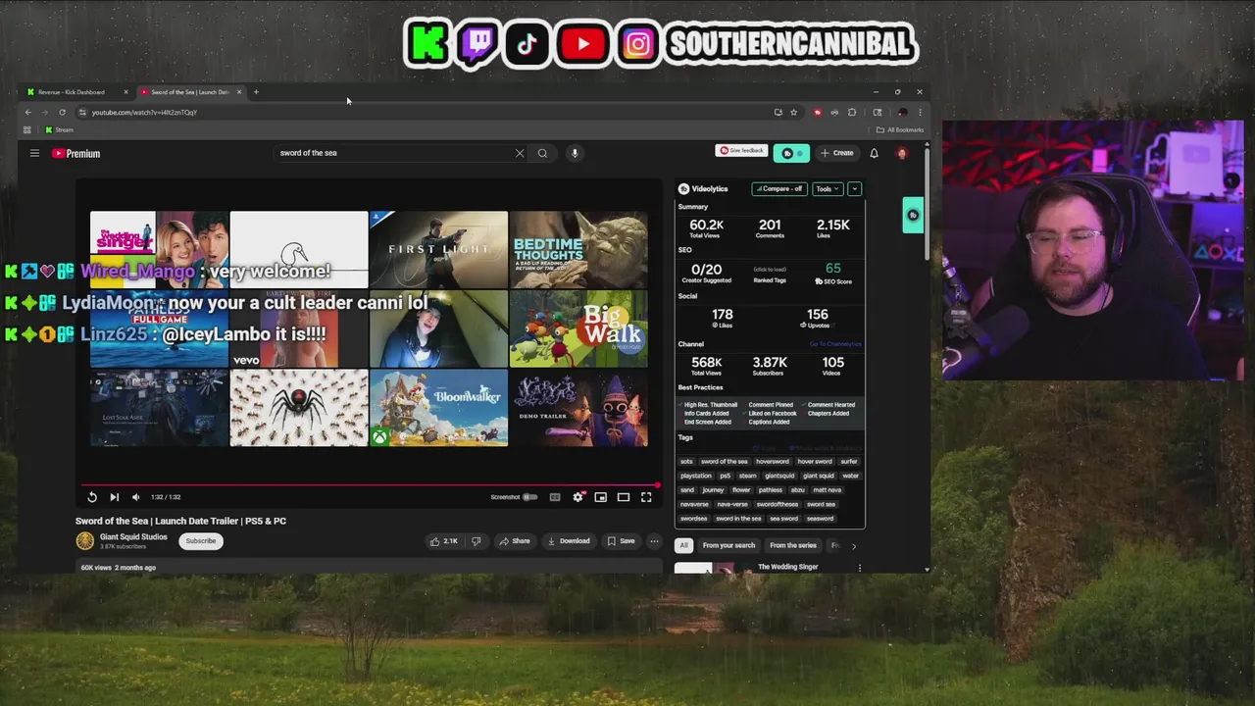This screenshot has height=706, width=1255.
Task: Click the Create button
Action: coord(837,153)
